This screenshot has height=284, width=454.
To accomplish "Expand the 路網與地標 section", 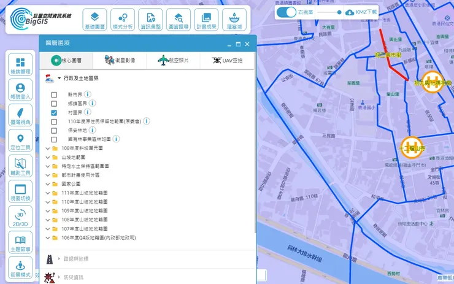I will pyautogui.click(x=60, y=258).
